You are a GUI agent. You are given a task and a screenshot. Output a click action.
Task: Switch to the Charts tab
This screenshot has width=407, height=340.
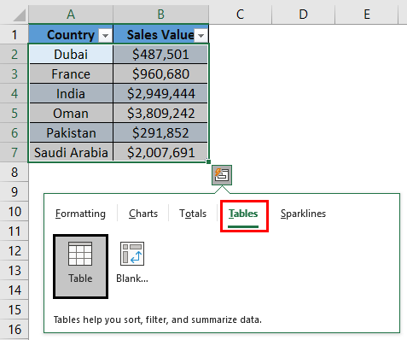[x=143, y=214]
